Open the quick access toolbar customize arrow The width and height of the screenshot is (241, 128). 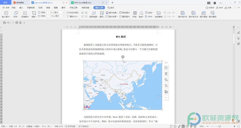pyautogui.click(x=24, y=23)
